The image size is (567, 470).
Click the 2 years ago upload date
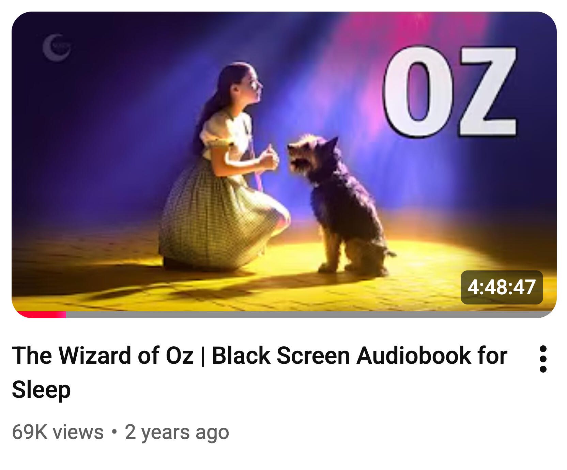(177, 433)
